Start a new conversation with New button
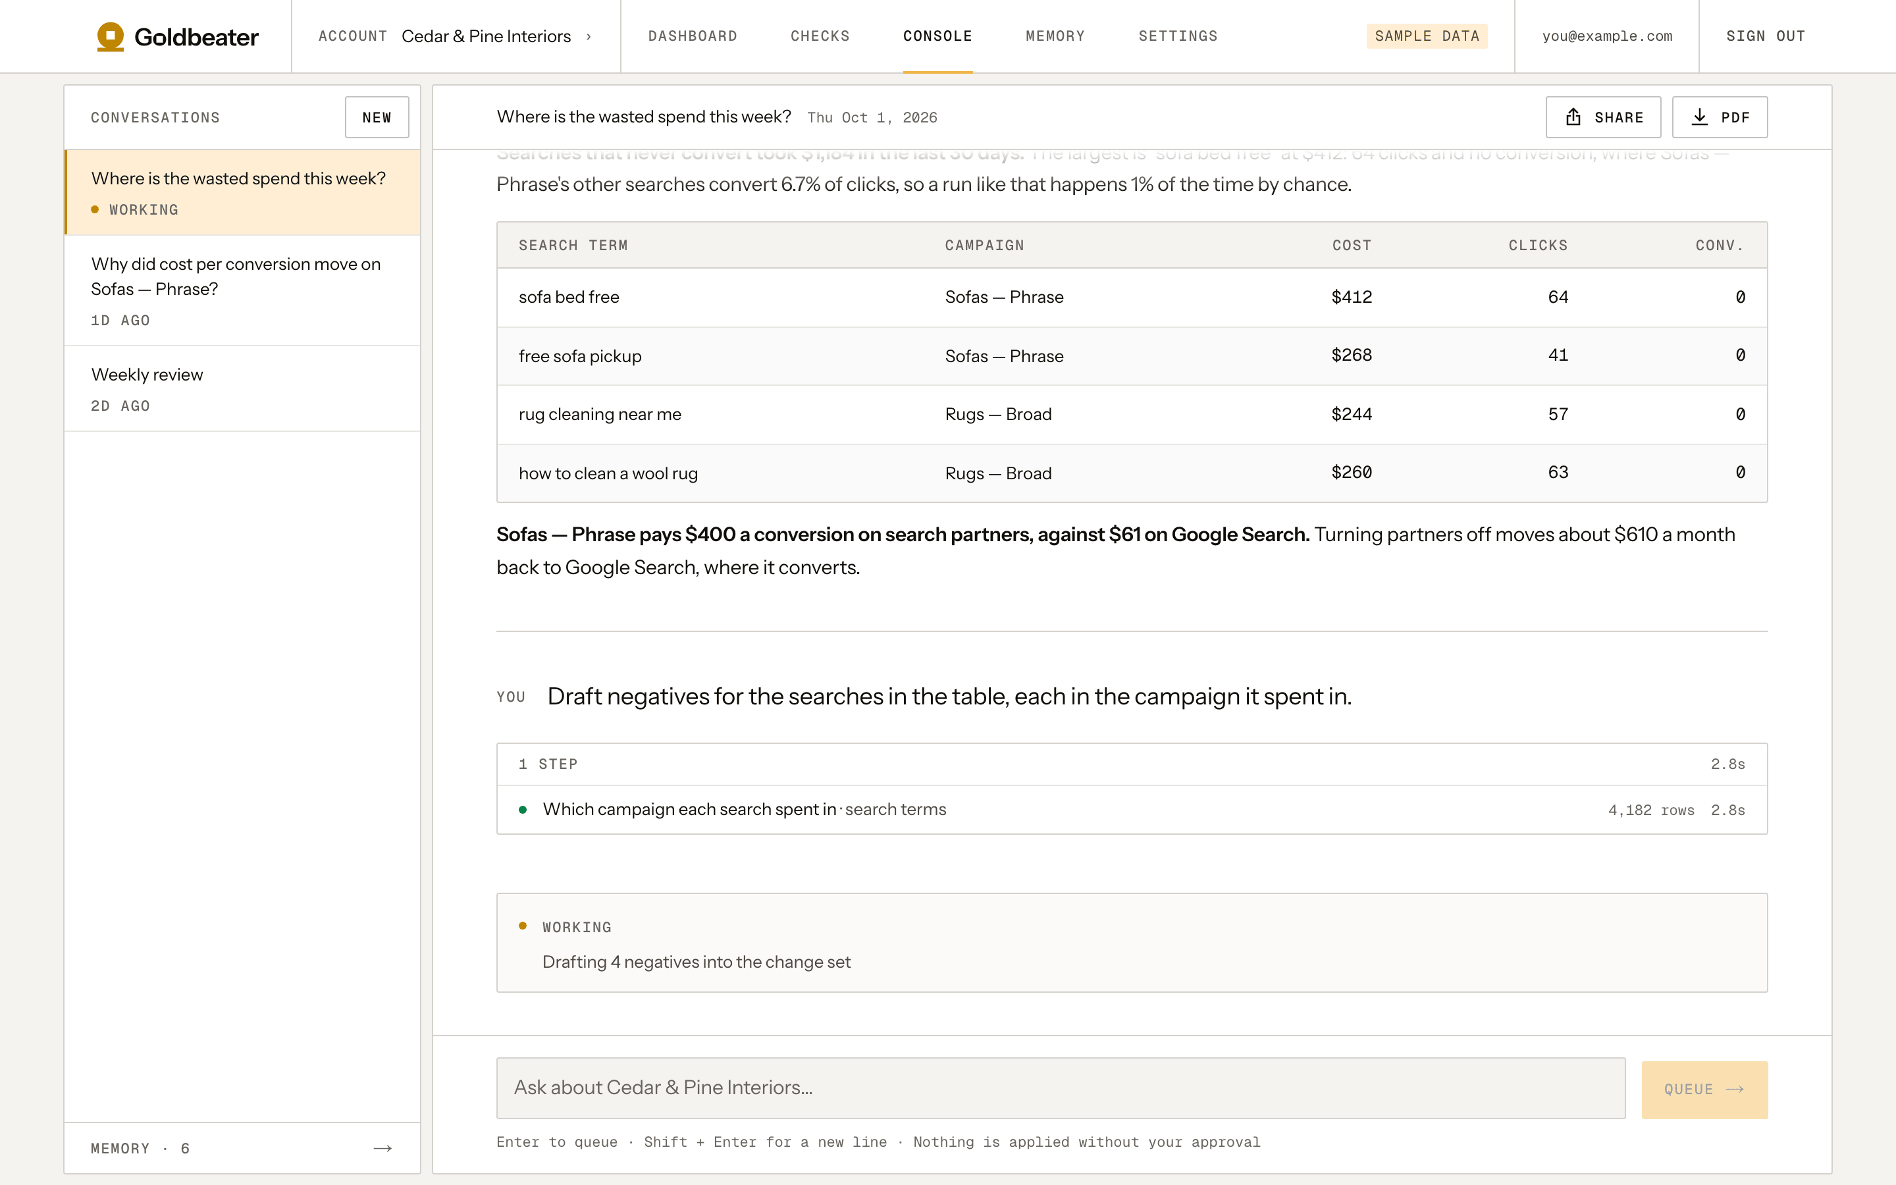 (x=377, y=118)
